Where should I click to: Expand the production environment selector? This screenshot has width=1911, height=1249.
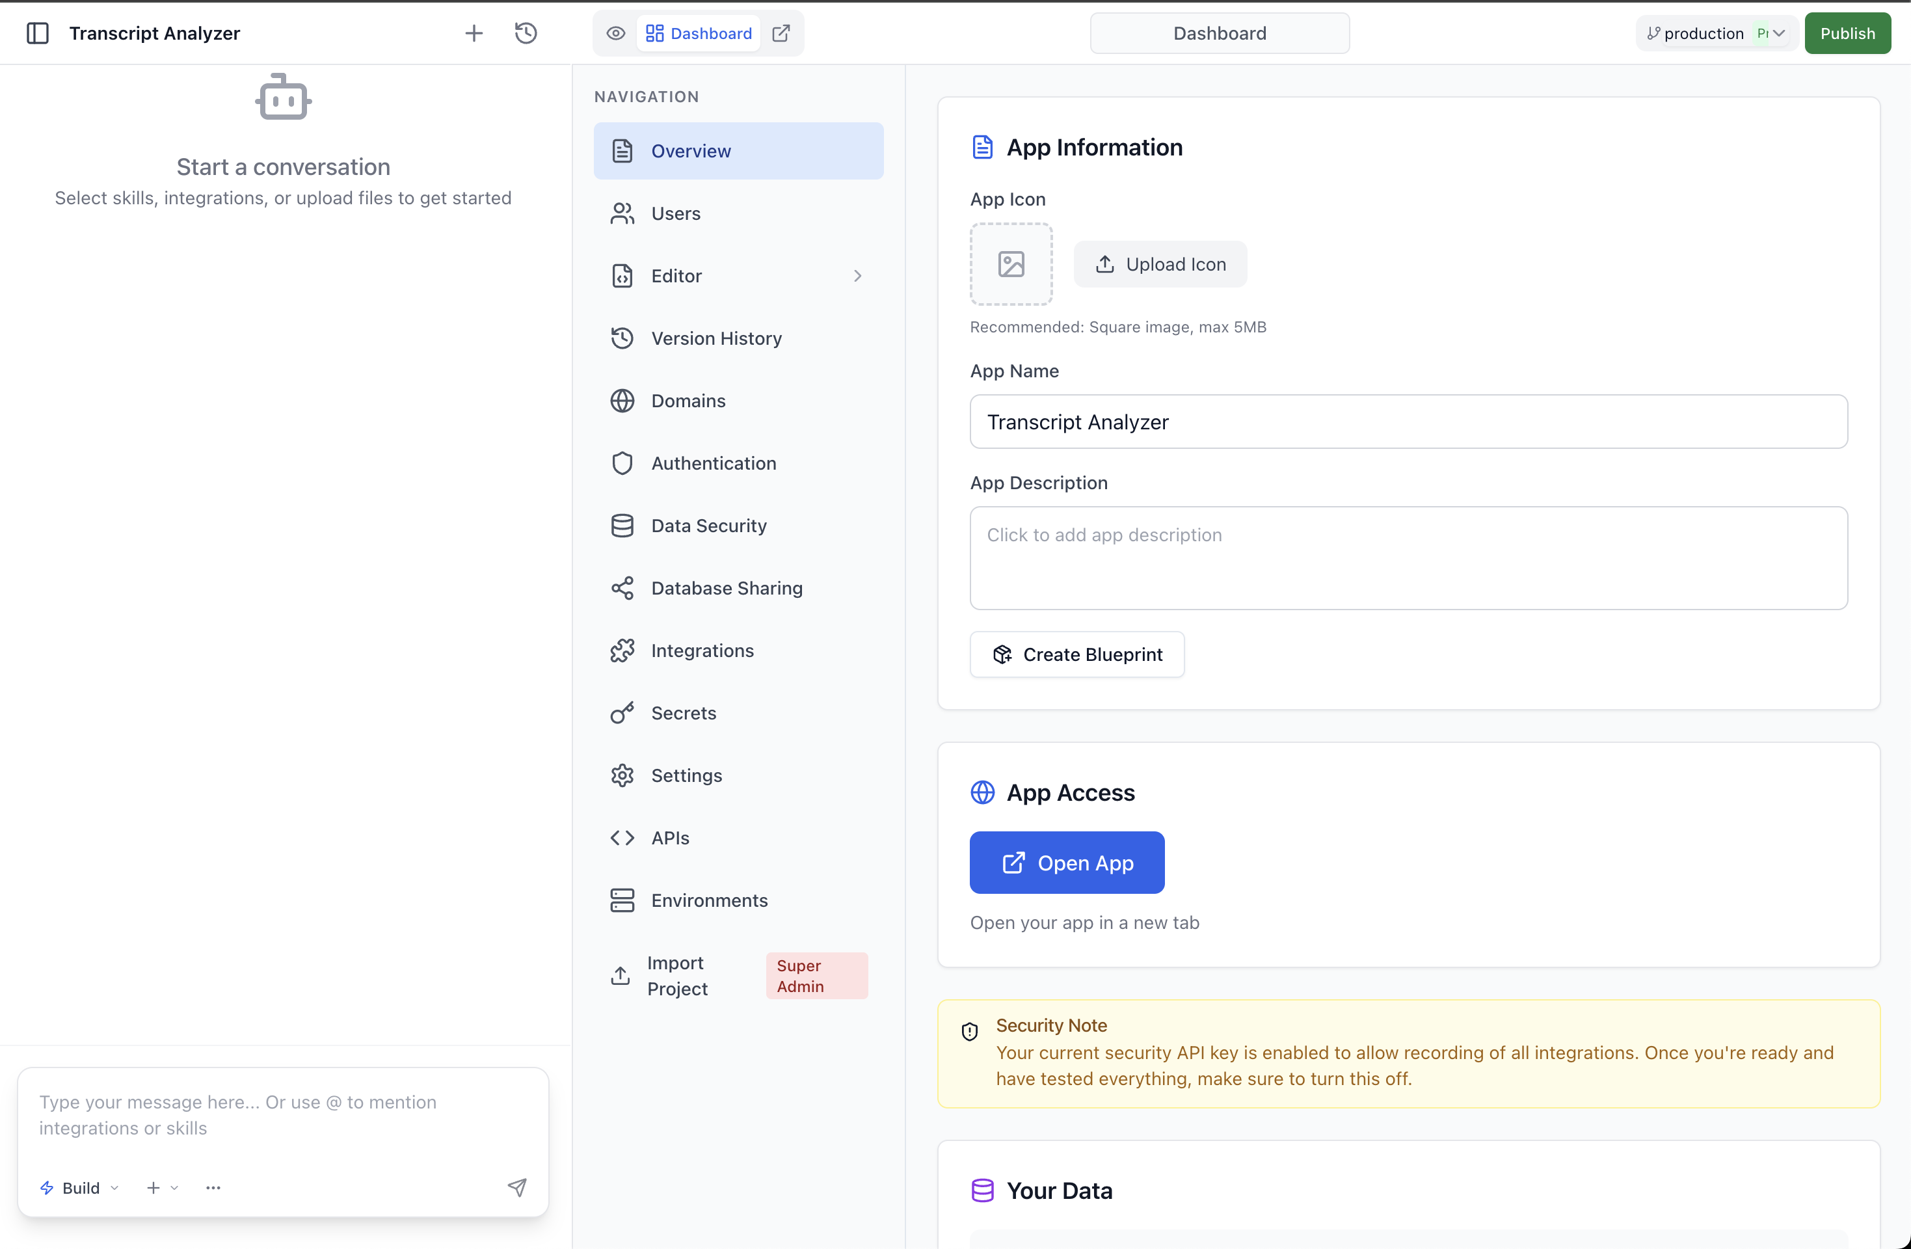coord(1715,33)
